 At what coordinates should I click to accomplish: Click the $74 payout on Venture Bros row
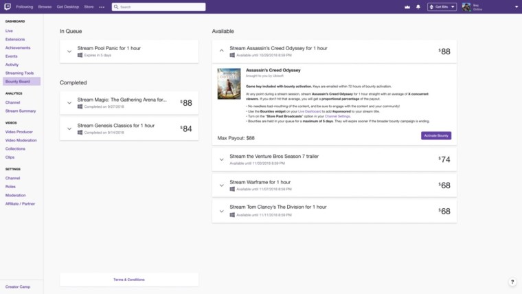(x=444, y=159)
